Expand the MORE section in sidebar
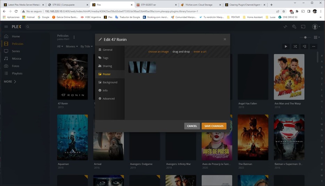The width and height of the screenshot is (325, 186). point(10,82)
